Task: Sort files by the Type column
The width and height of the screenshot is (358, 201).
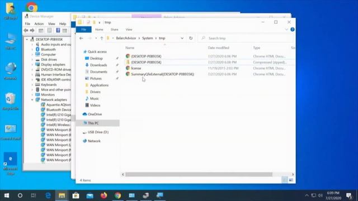Action: (x=257, y=47)
